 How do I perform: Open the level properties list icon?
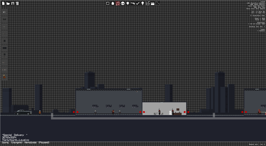tap(17, 3)
